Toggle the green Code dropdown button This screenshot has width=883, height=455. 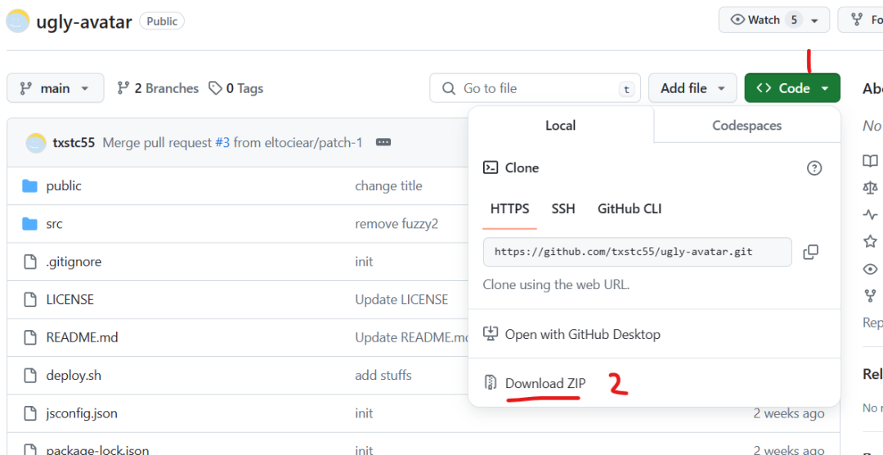(x=791, y=88)
